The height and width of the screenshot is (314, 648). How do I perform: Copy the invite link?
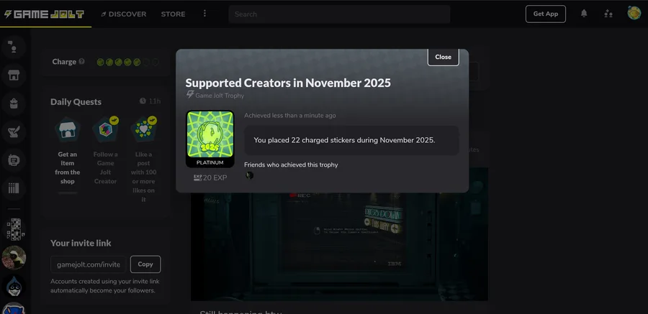(x=145, y=264)
